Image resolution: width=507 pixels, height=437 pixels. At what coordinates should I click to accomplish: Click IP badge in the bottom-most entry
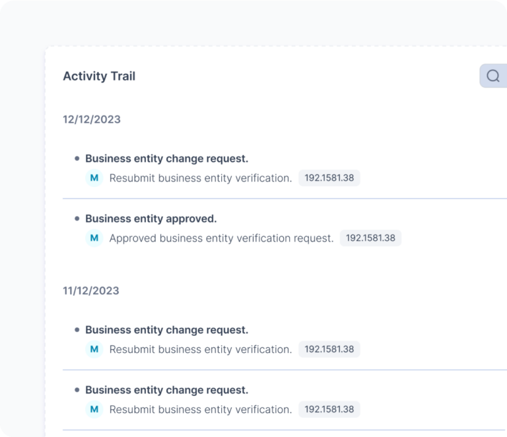[329, 409]
